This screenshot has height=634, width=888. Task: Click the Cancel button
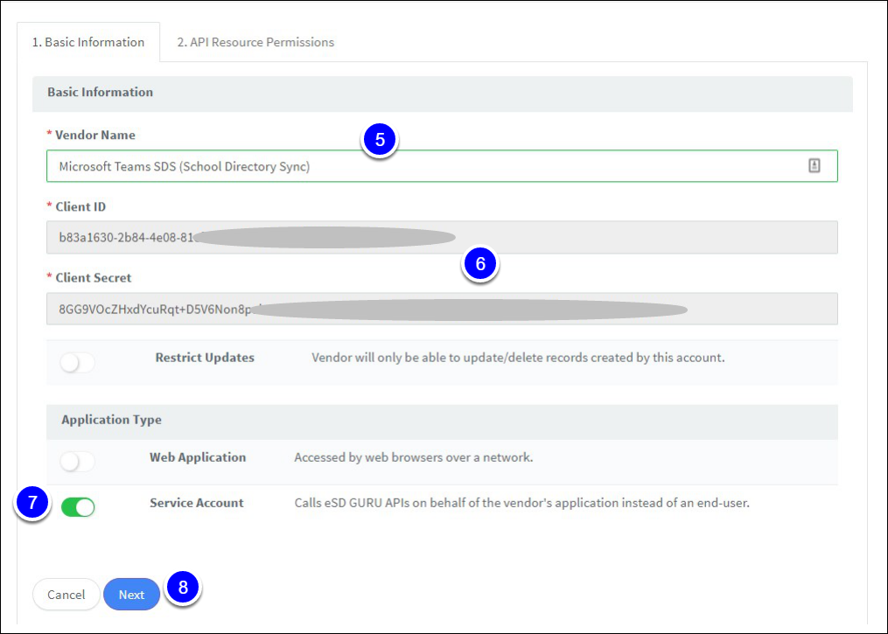pyautogui.click(x=66, y=595)
